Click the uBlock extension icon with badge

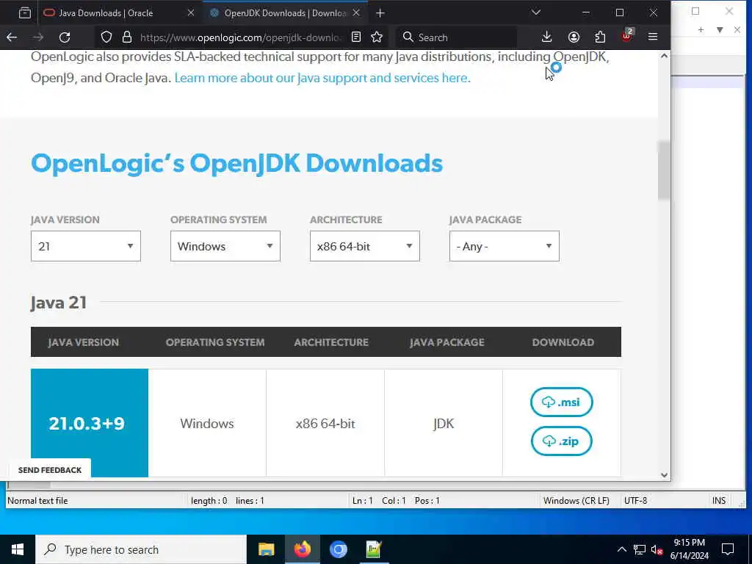click(627, 37)
